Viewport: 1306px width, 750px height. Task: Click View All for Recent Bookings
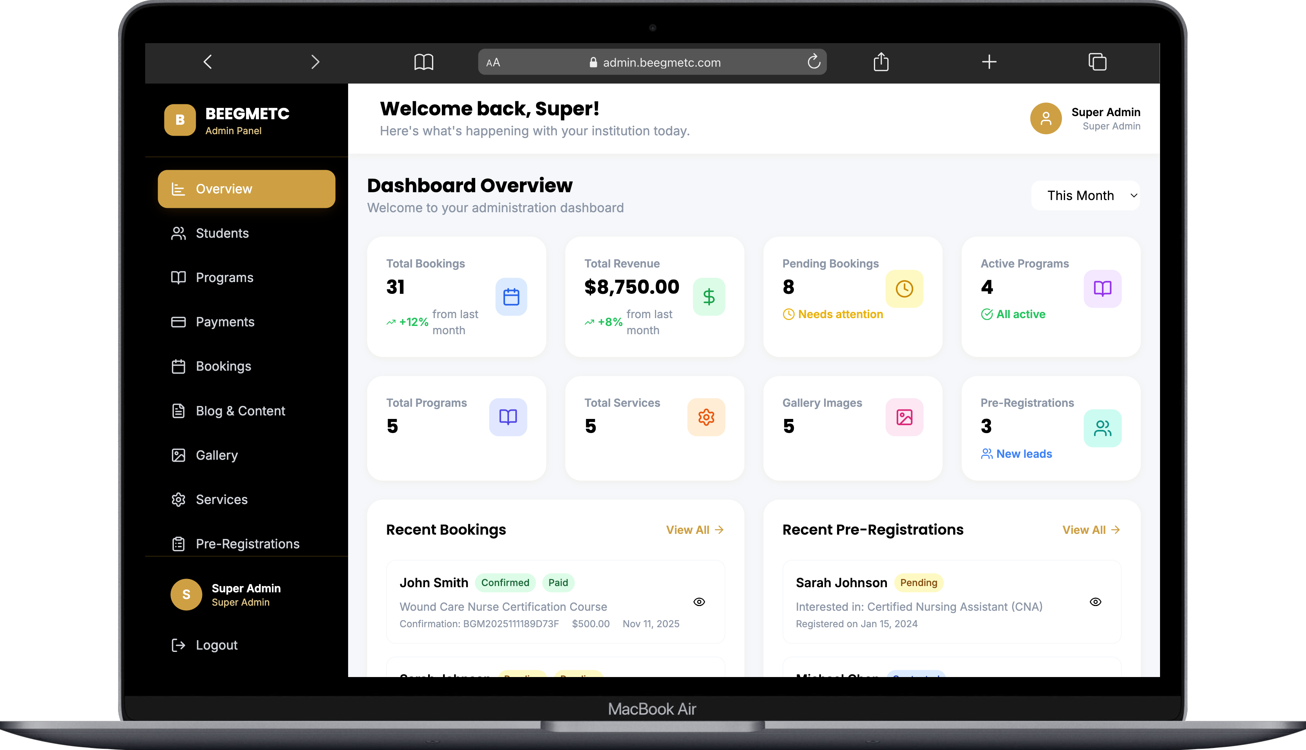(695, 530)
